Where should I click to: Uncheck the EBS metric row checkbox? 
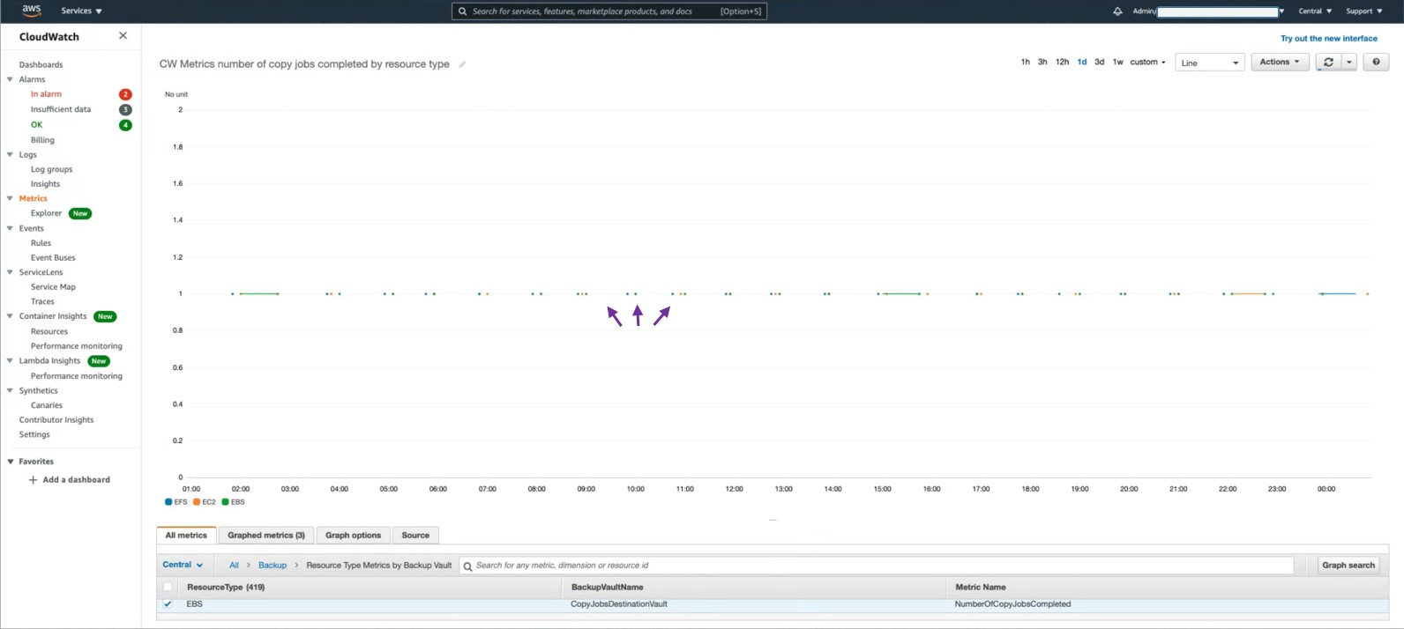pyautogui.click(x=168, y=604)
